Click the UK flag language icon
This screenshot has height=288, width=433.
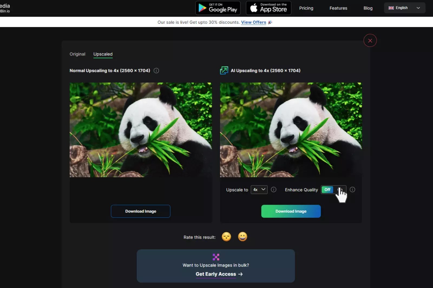[x=391, y=8]
